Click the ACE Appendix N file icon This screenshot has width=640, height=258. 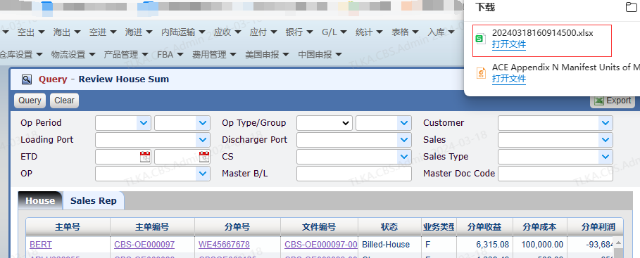(481, 73)
